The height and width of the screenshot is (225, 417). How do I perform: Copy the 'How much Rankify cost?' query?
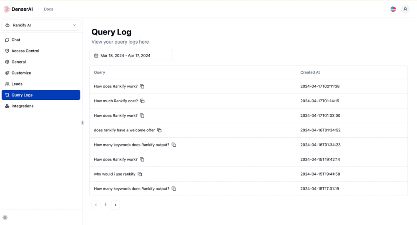coord(142,101)
